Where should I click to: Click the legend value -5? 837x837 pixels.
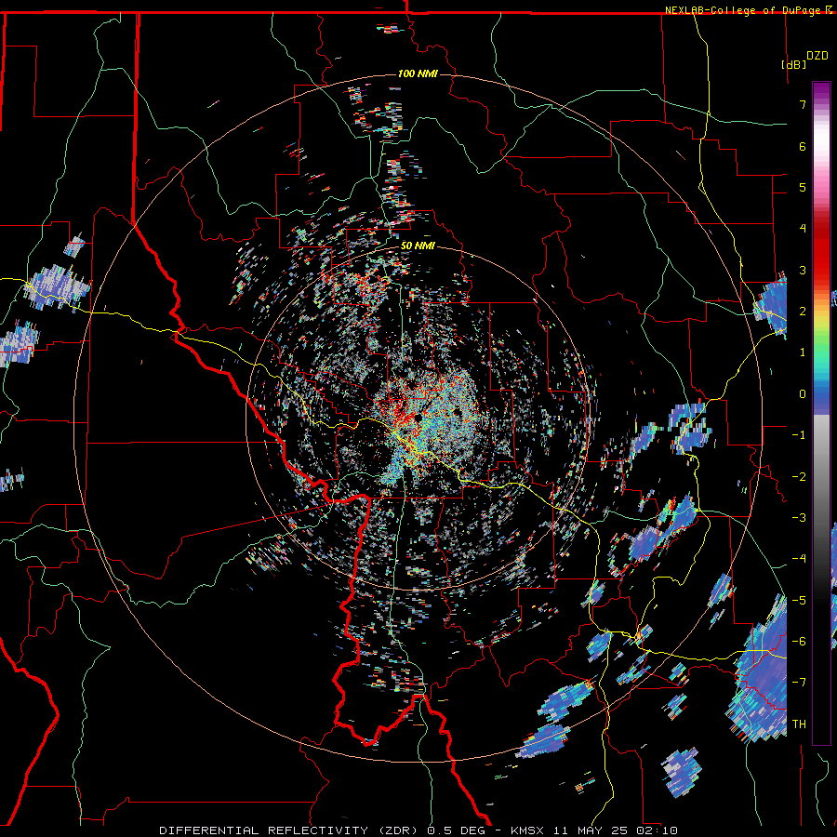[x=799, y=600]
